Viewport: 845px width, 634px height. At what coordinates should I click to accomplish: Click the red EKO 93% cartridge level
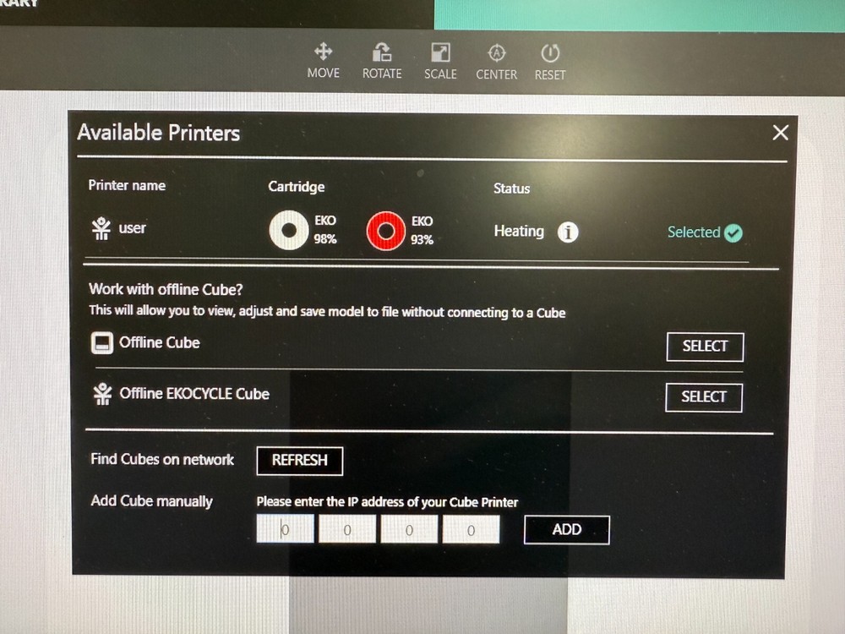click(385, 232)
